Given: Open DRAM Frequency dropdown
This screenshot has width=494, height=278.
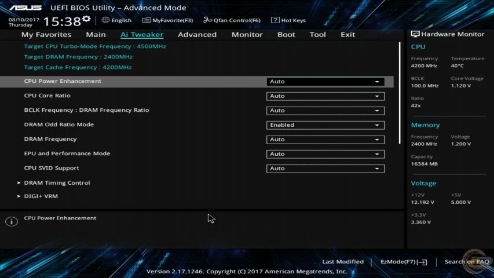Looking at the screenshot, I should 325,140.
